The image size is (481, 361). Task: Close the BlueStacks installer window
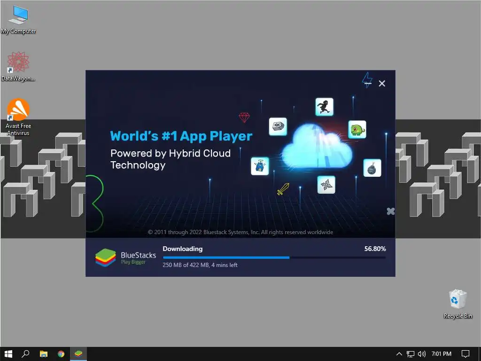click(382, 84)
